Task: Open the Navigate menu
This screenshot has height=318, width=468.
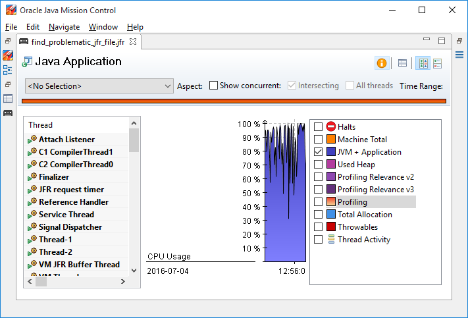Action: 64,27
